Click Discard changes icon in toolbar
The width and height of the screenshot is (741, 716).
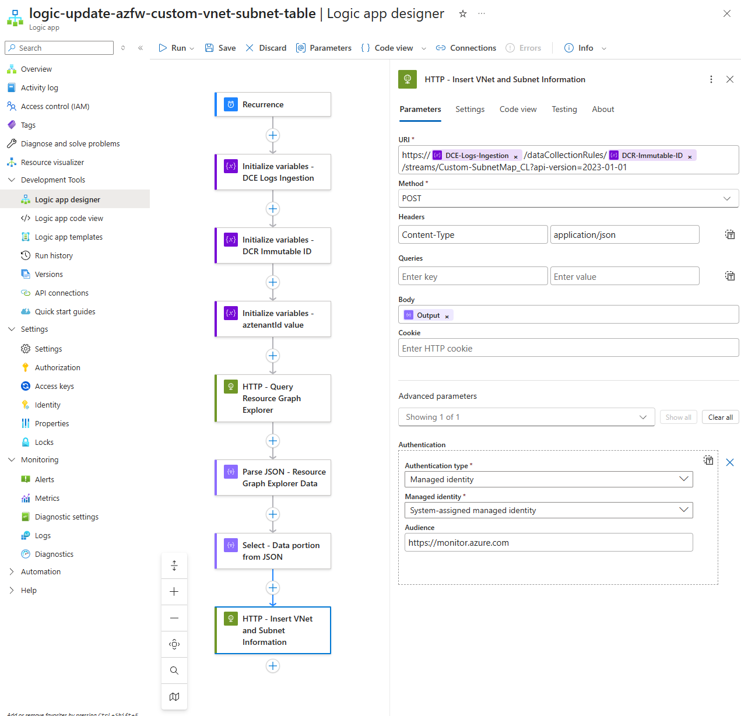pyautogui.click(x=250, y=48)
